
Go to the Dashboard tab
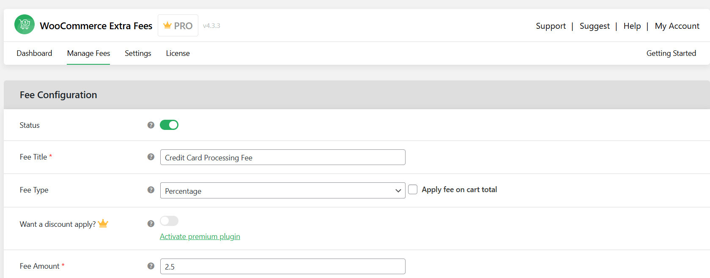[x=34, y=53]
